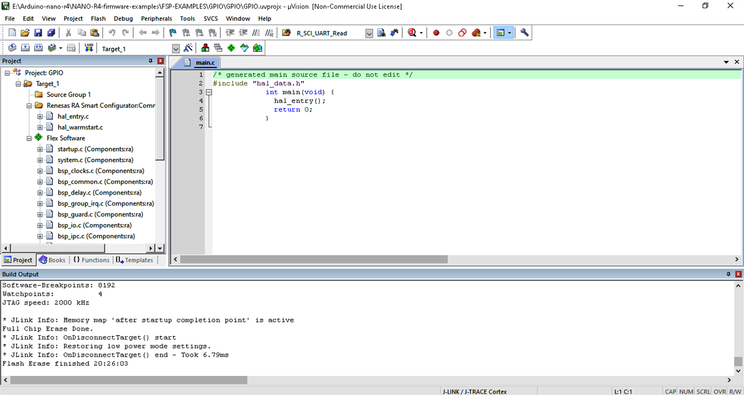Insert a breakpoint using the red circle icon
744x395 pixels.
(x=436, y=33)
